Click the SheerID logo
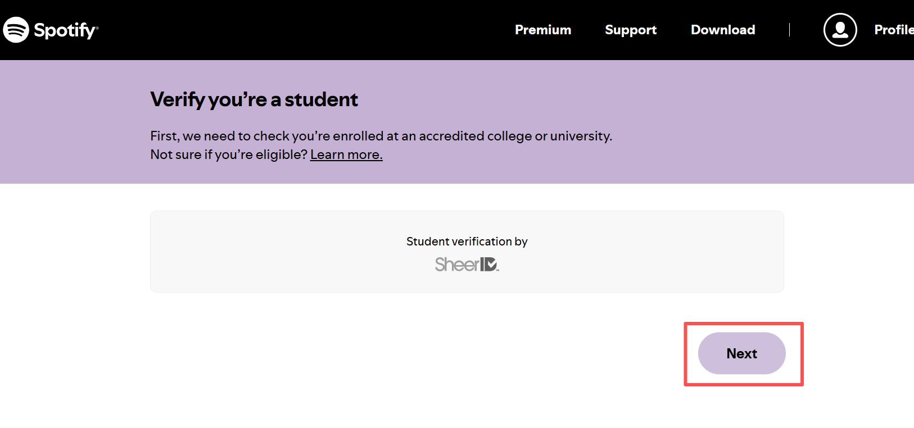Image resolution: width=914 pixels, height=428 pixels. pos(467,264)
